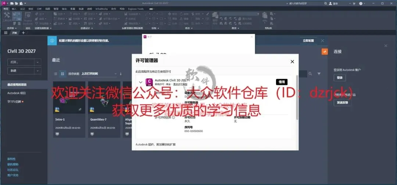Image resolution: width=397 pixels, height=185 pixels.
Task: Open the Quantities-7 drawing thumbnail
Action: [104, 97]
